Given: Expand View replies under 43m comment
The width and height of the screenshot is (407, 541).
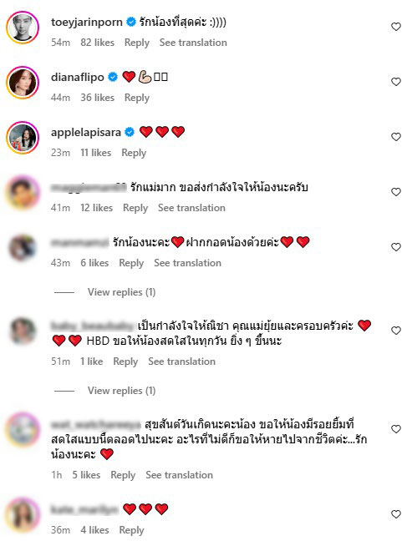Looking at the screenshot, I should click(x=121, y=292).
